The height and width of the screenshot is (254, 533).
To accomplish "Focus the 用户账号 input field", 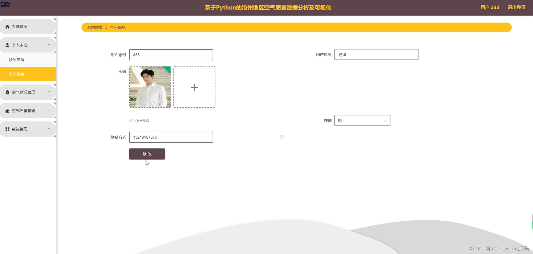I will pos(171,55).
